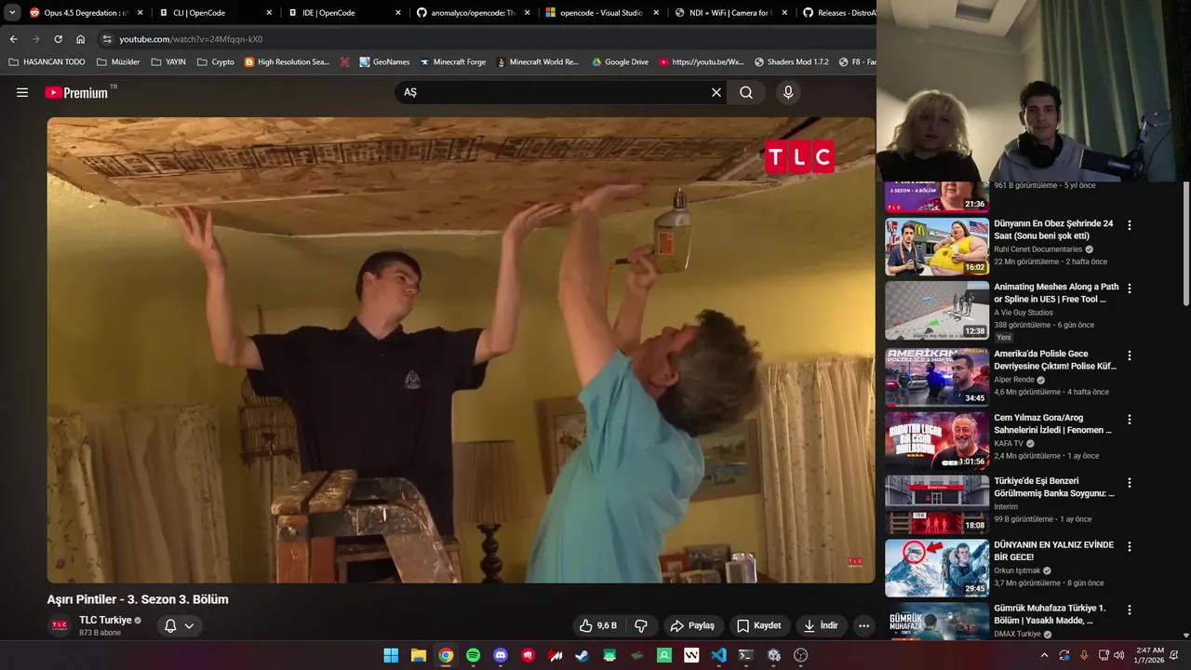Screen dimensions: 1191x670
Task: Reload the page with refresh icon
Action: 58,39
